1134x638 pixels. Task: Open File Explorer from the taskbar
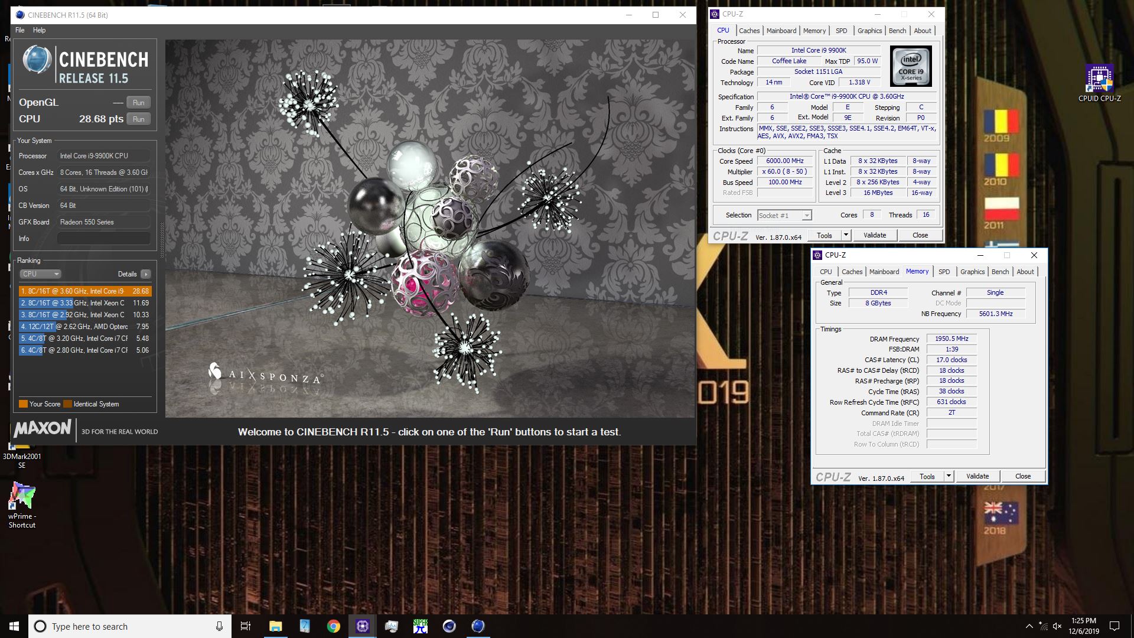pyautogui.click(x=276, y=626)
